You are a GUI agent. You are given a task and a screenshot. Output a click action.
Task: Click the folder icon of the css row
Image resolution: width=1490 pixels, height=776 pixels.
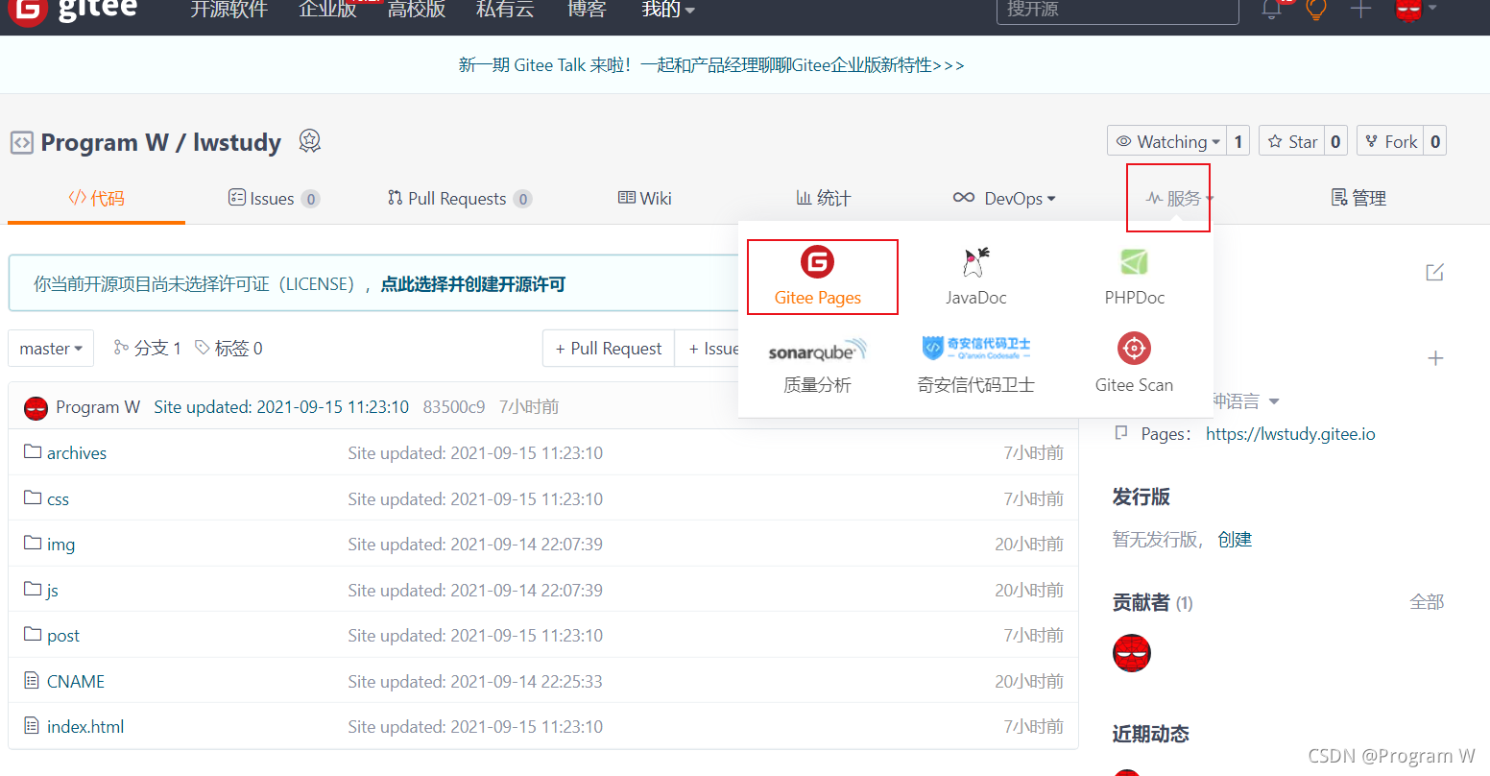tap(33, 497)
